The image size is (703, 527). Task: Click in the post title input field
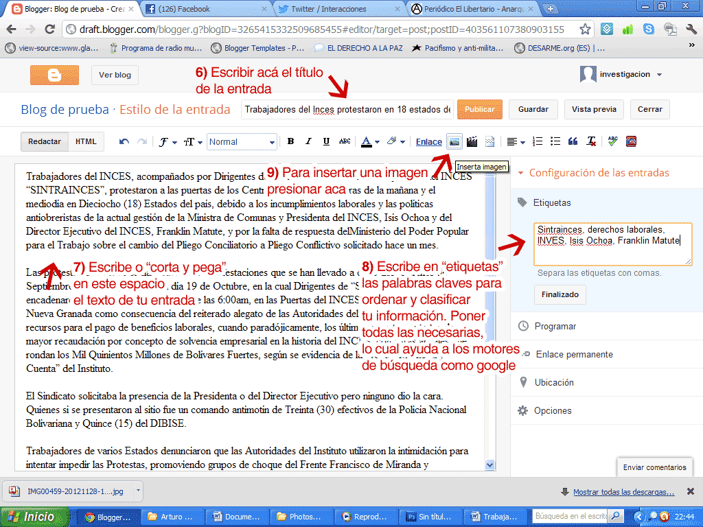[347, 109]
